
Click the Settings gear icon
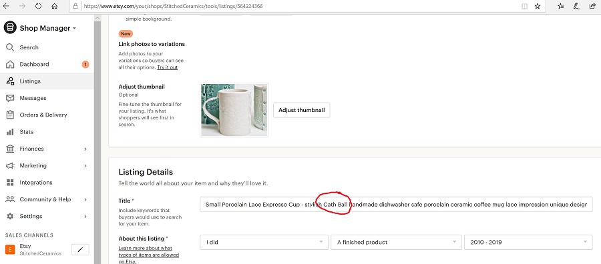pyautogui.click(x=10, y=216)
